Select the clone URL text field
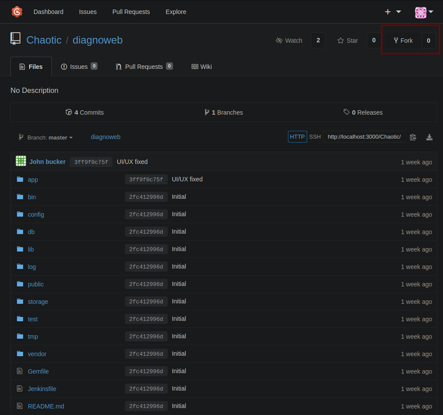This screenshot has width=443, height=415. (x=364, y=137)
